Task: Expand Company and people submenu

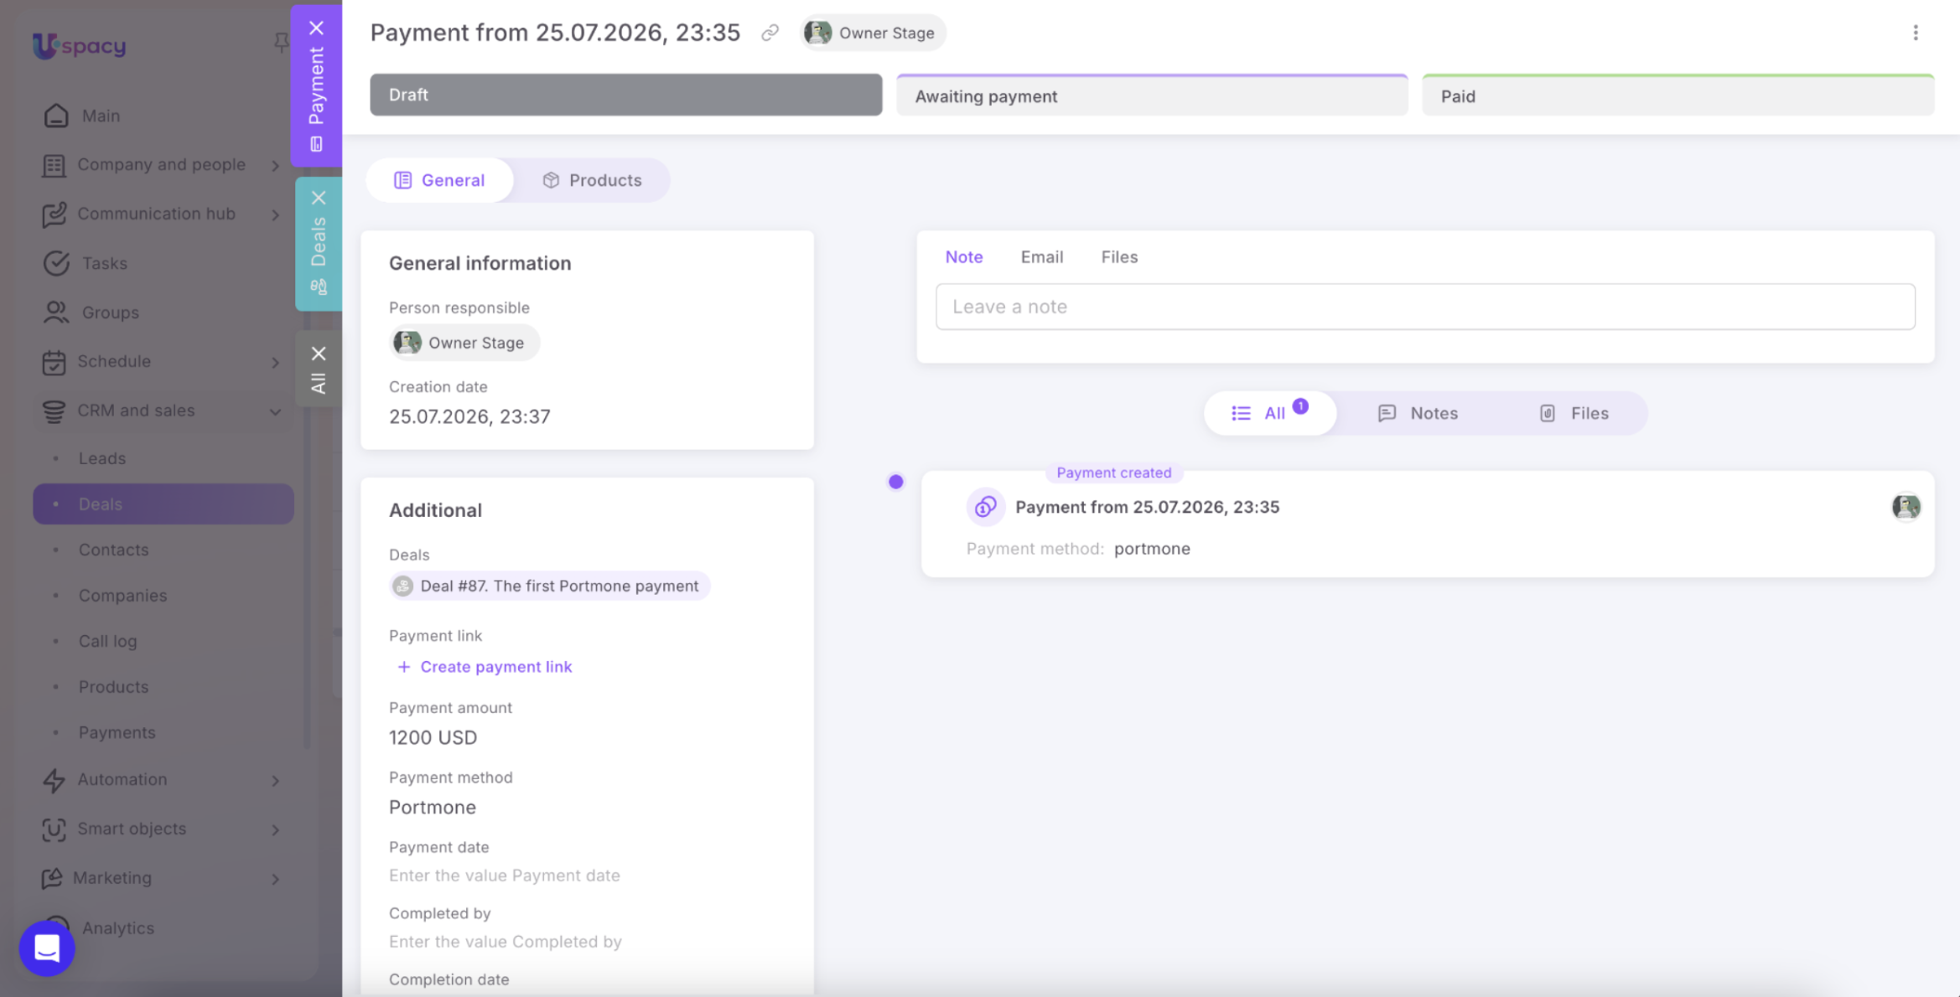Action: (x=275, y=165)
